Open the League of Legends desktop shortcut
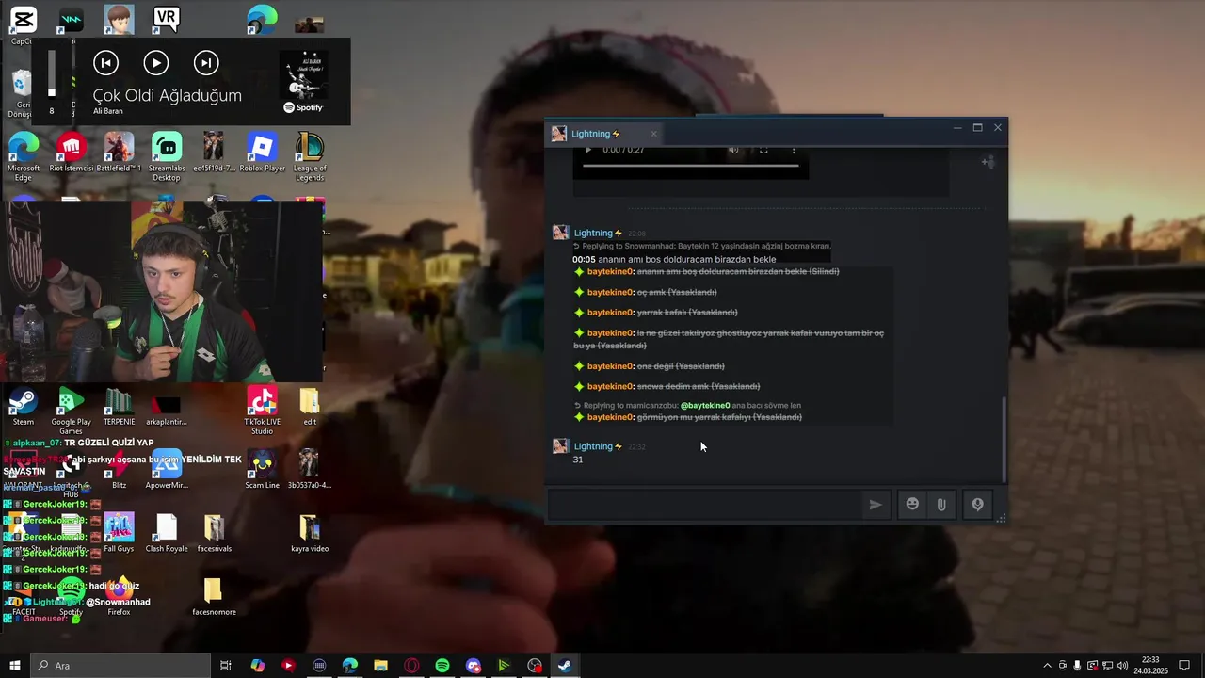 click(x=310, y=156)
